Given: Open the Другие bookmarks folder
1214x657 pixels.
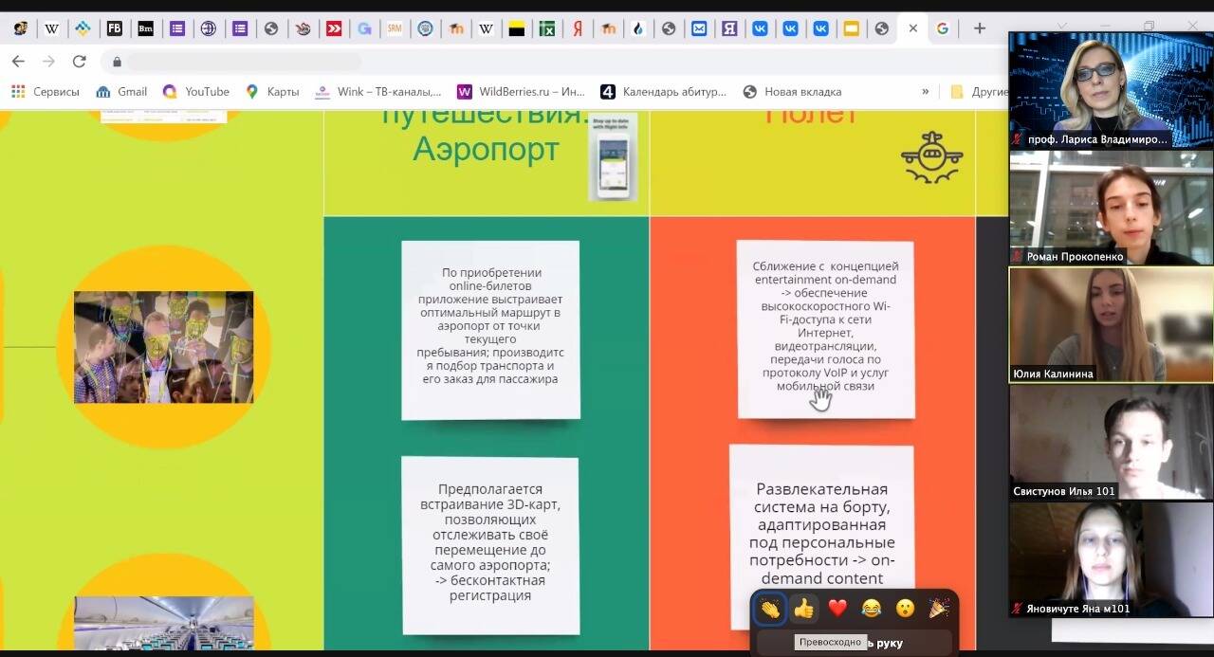Looking at the screenshot, I should click(x=979, y=92).
